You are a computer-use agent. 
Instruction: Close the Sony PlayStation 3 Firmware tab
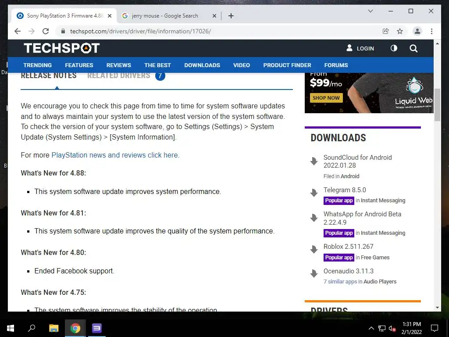point(109,16)
